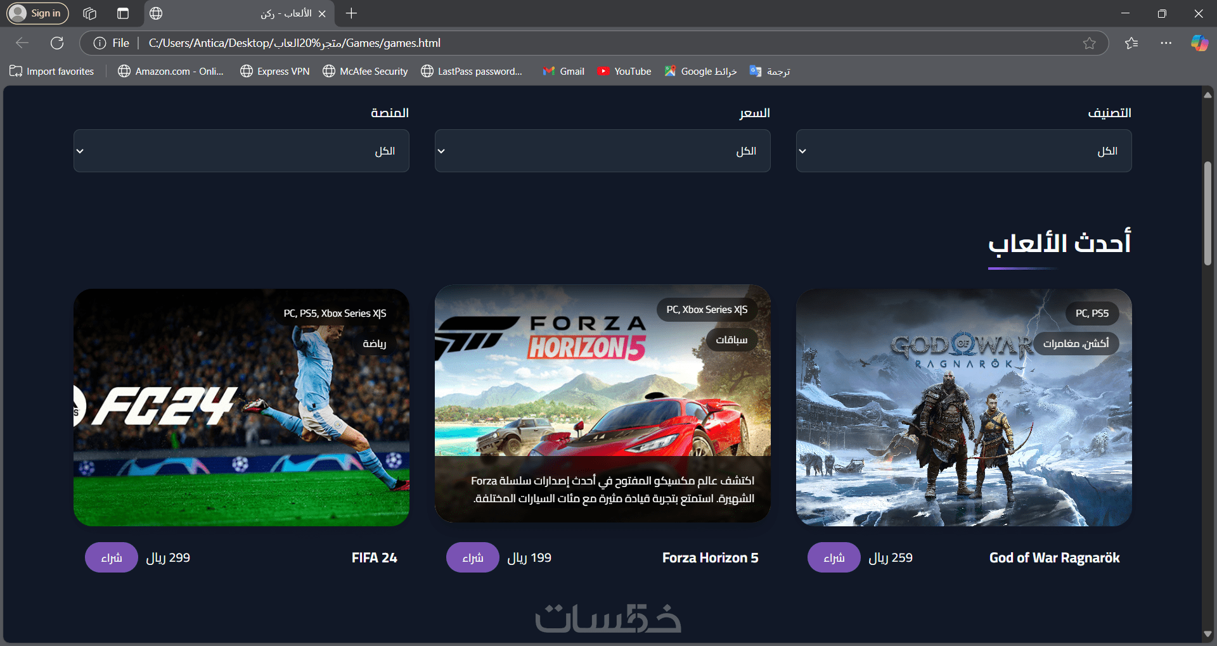Screen dimensions: 1217x646
Task: Click the FIFA 24 title
Action: 374,558
